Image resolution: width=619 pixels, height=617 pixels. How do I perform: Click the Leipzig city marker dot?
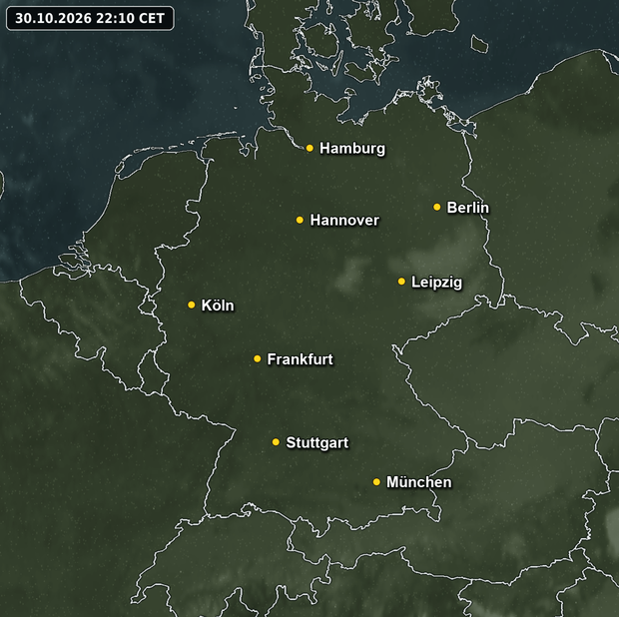click(x=401, y=282)
